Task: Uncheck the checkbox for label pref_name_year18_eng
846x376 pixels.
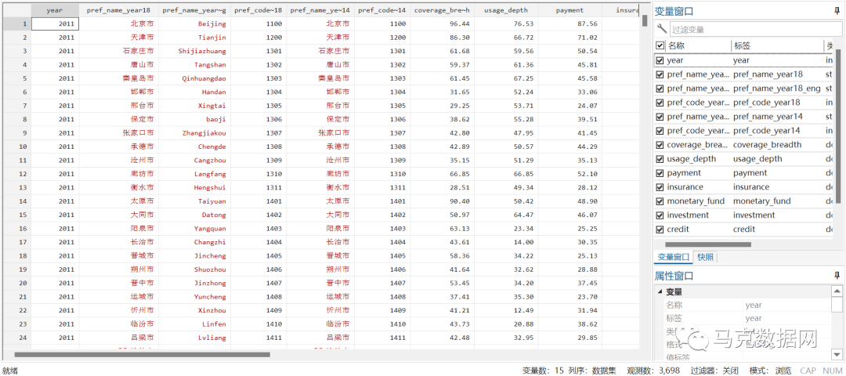Action: tap(660, 89)
